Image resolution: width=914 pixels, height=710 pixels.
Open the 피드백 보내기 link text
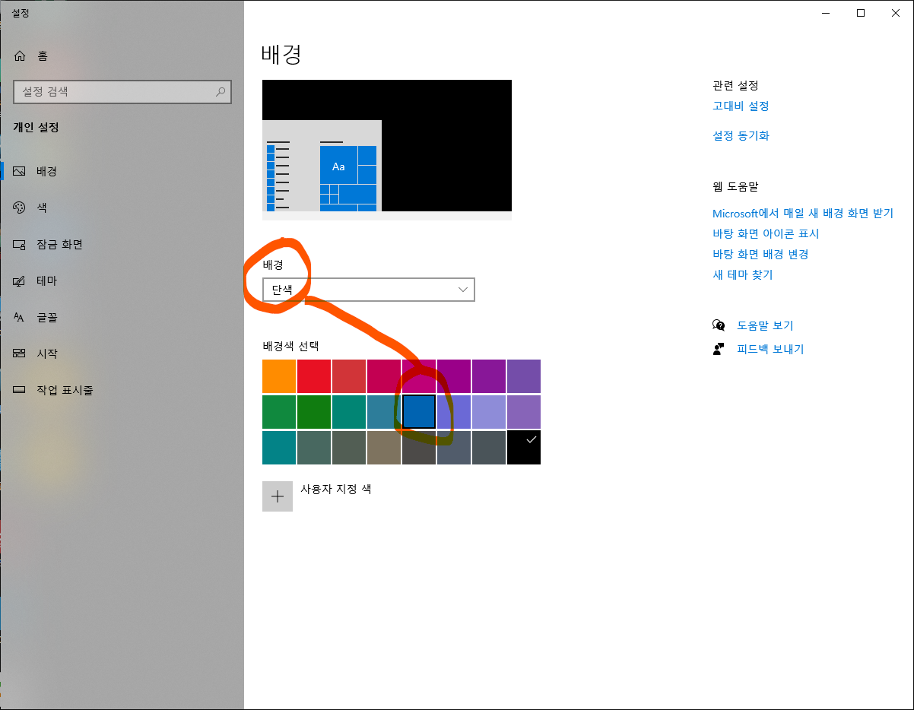(x=770, y=349)
